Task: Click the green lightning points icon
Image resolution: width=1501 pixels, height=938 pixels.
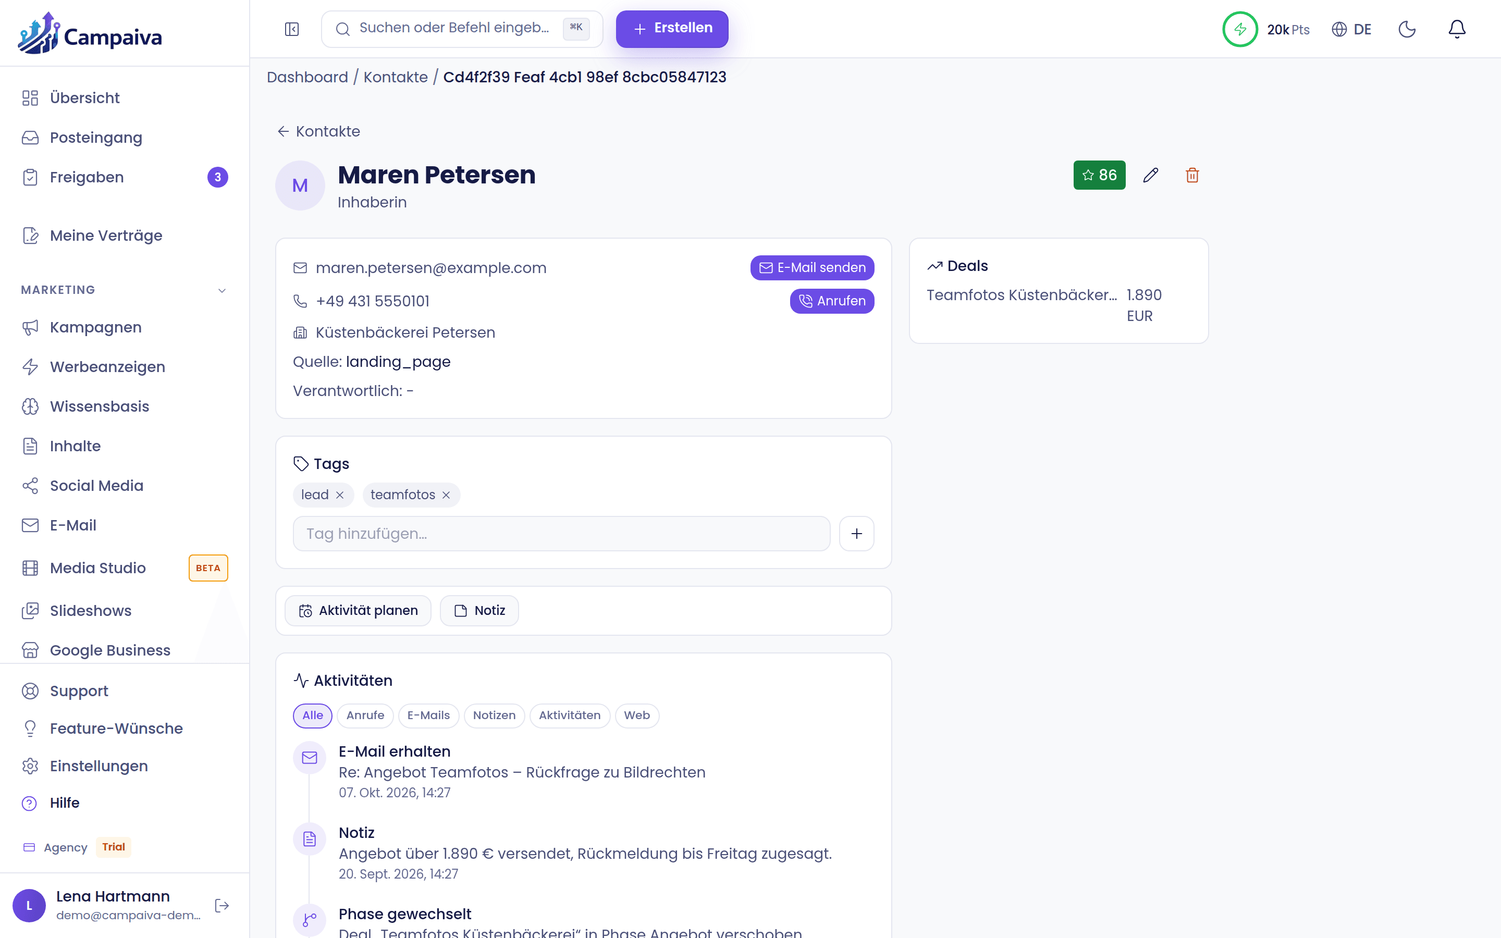Action: coord(1240,29)
